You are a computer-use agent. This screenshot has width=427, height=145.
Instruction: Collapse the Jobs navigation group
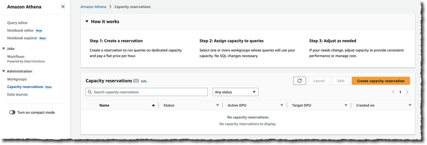pos(4,49)
